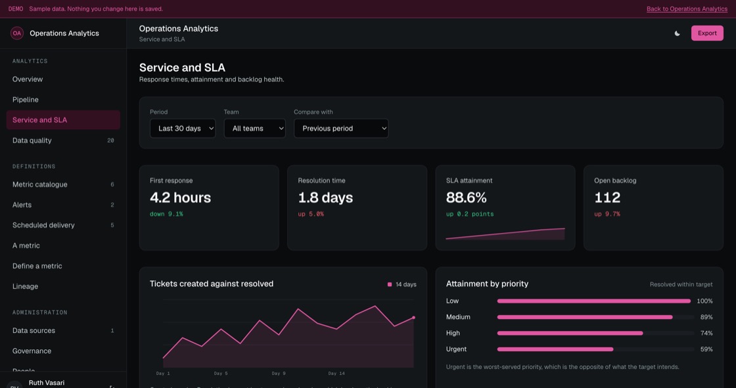This screenshot has width=736, height=388.
Task: Open the Period dropdown, Last 30 days
Action: pyautogui.click(x=183, y=128)
